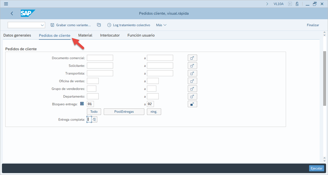The image size is (328, 175).
Task: Click the vertical scrollbar on the right
Action: (324, 78)
